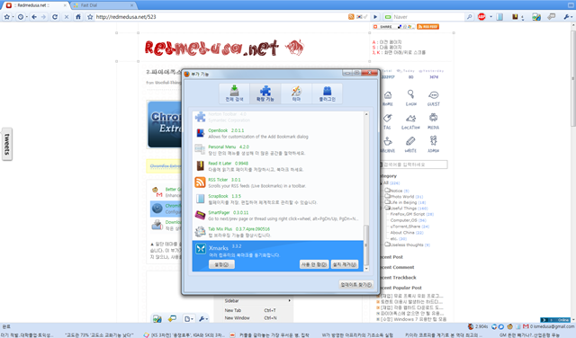Click the LOGIN key icon in sidebar

click(410, 98)
